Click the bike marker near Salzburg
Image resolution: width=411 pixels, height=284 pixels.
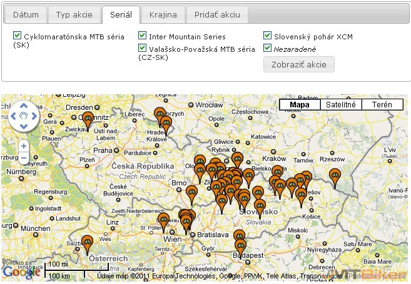pos(88,242)
